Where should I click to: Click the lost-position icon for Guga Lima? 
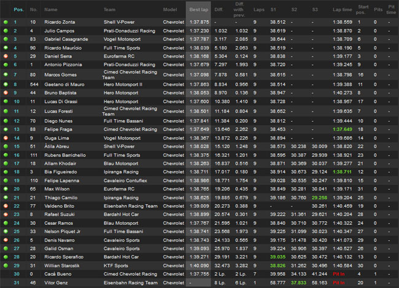click(x=6, y=138)
